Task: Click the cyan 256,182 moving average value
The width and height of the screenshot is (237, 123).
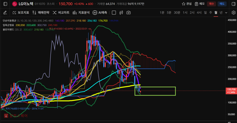Action: [92, 21]
